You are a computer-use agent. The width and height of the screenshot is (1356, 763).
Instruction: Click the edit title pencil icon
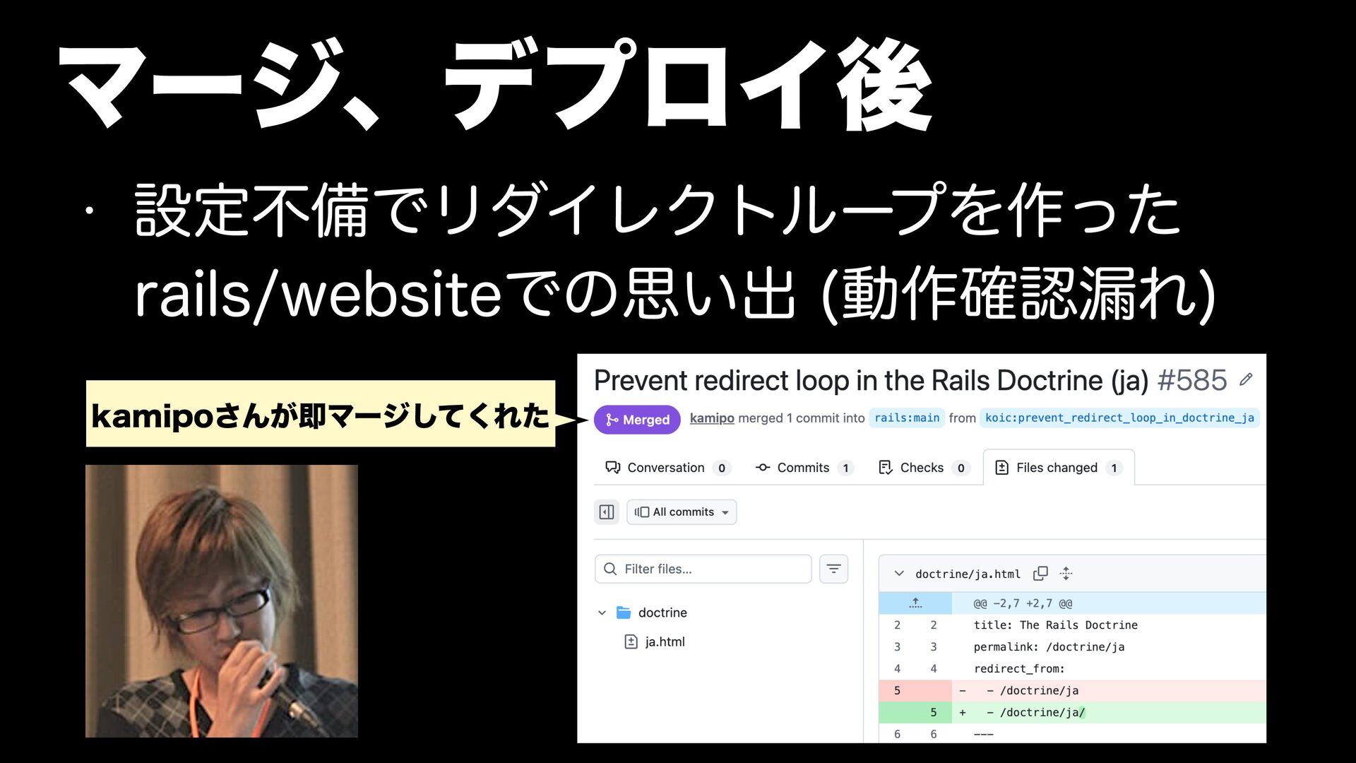(x=1246, y=379)
